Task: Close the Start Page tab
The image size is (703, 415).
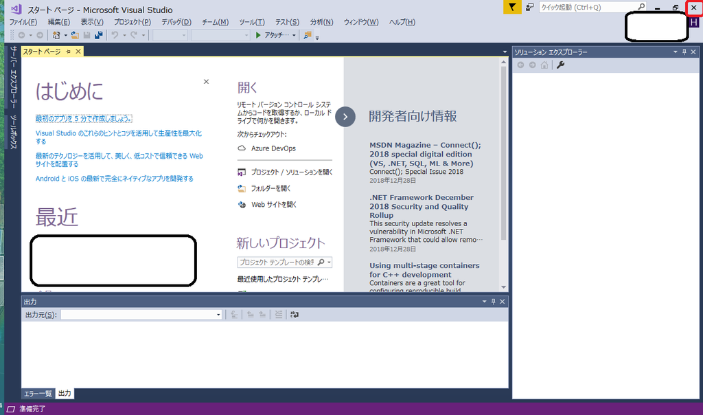Action: (78, 52)
